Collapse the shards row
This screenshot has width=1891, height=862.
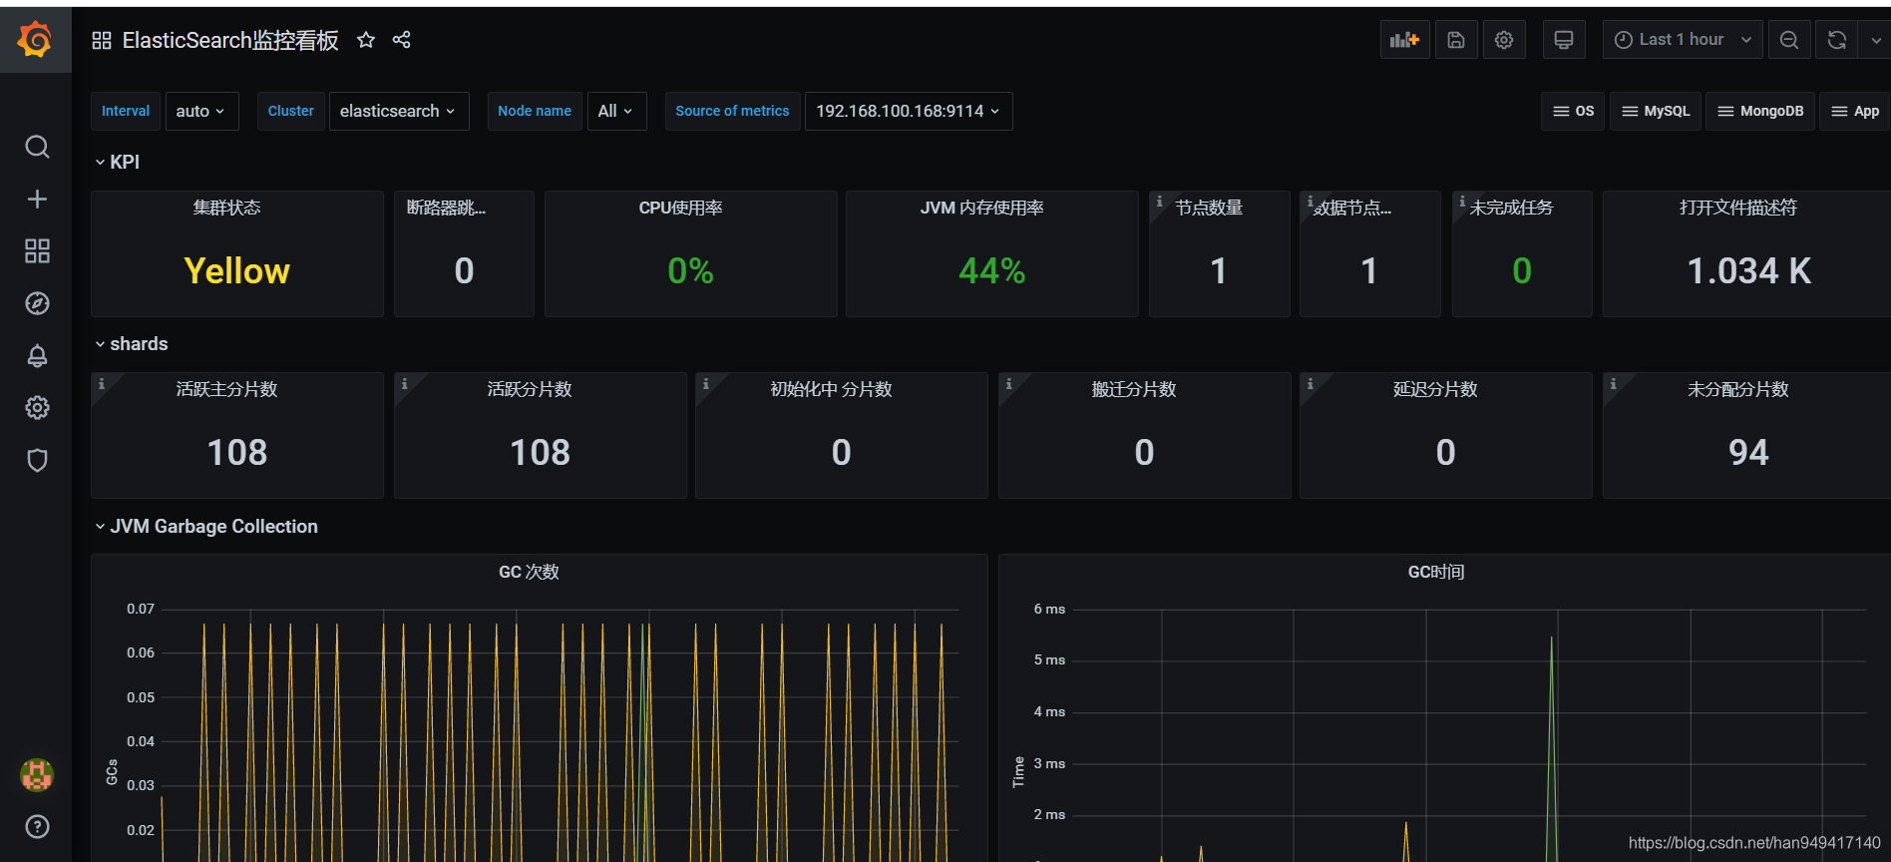tap(131, 344)
